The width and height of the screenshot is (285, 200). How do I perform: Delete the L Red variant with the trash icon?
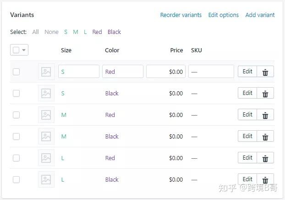click(x=265, y=158)
